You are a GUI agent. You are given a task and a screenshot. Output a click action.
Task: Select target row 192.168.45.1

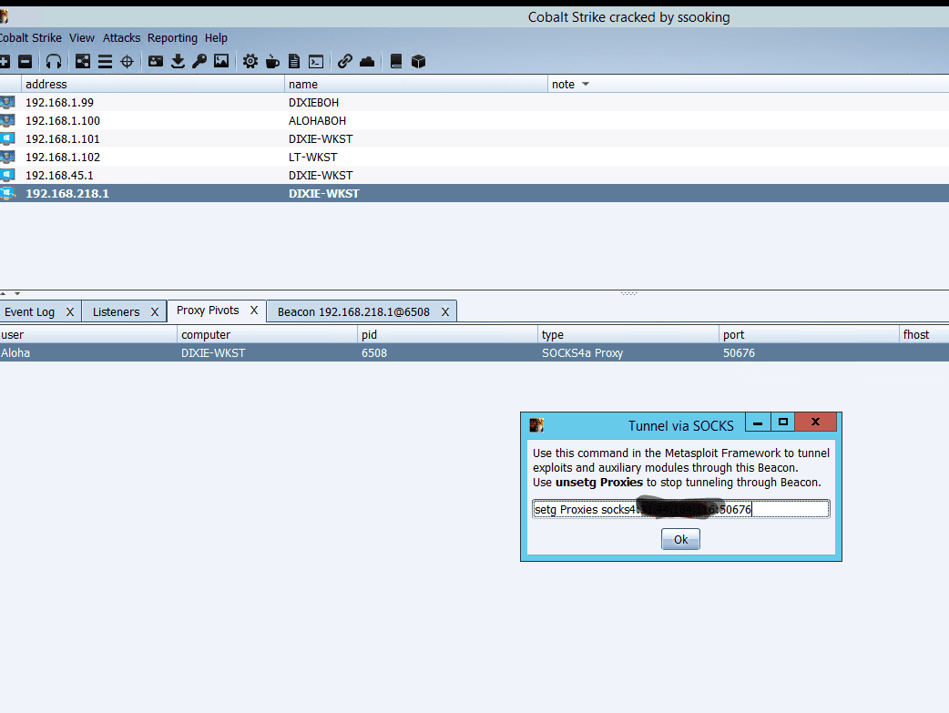[x=474, y=175]
